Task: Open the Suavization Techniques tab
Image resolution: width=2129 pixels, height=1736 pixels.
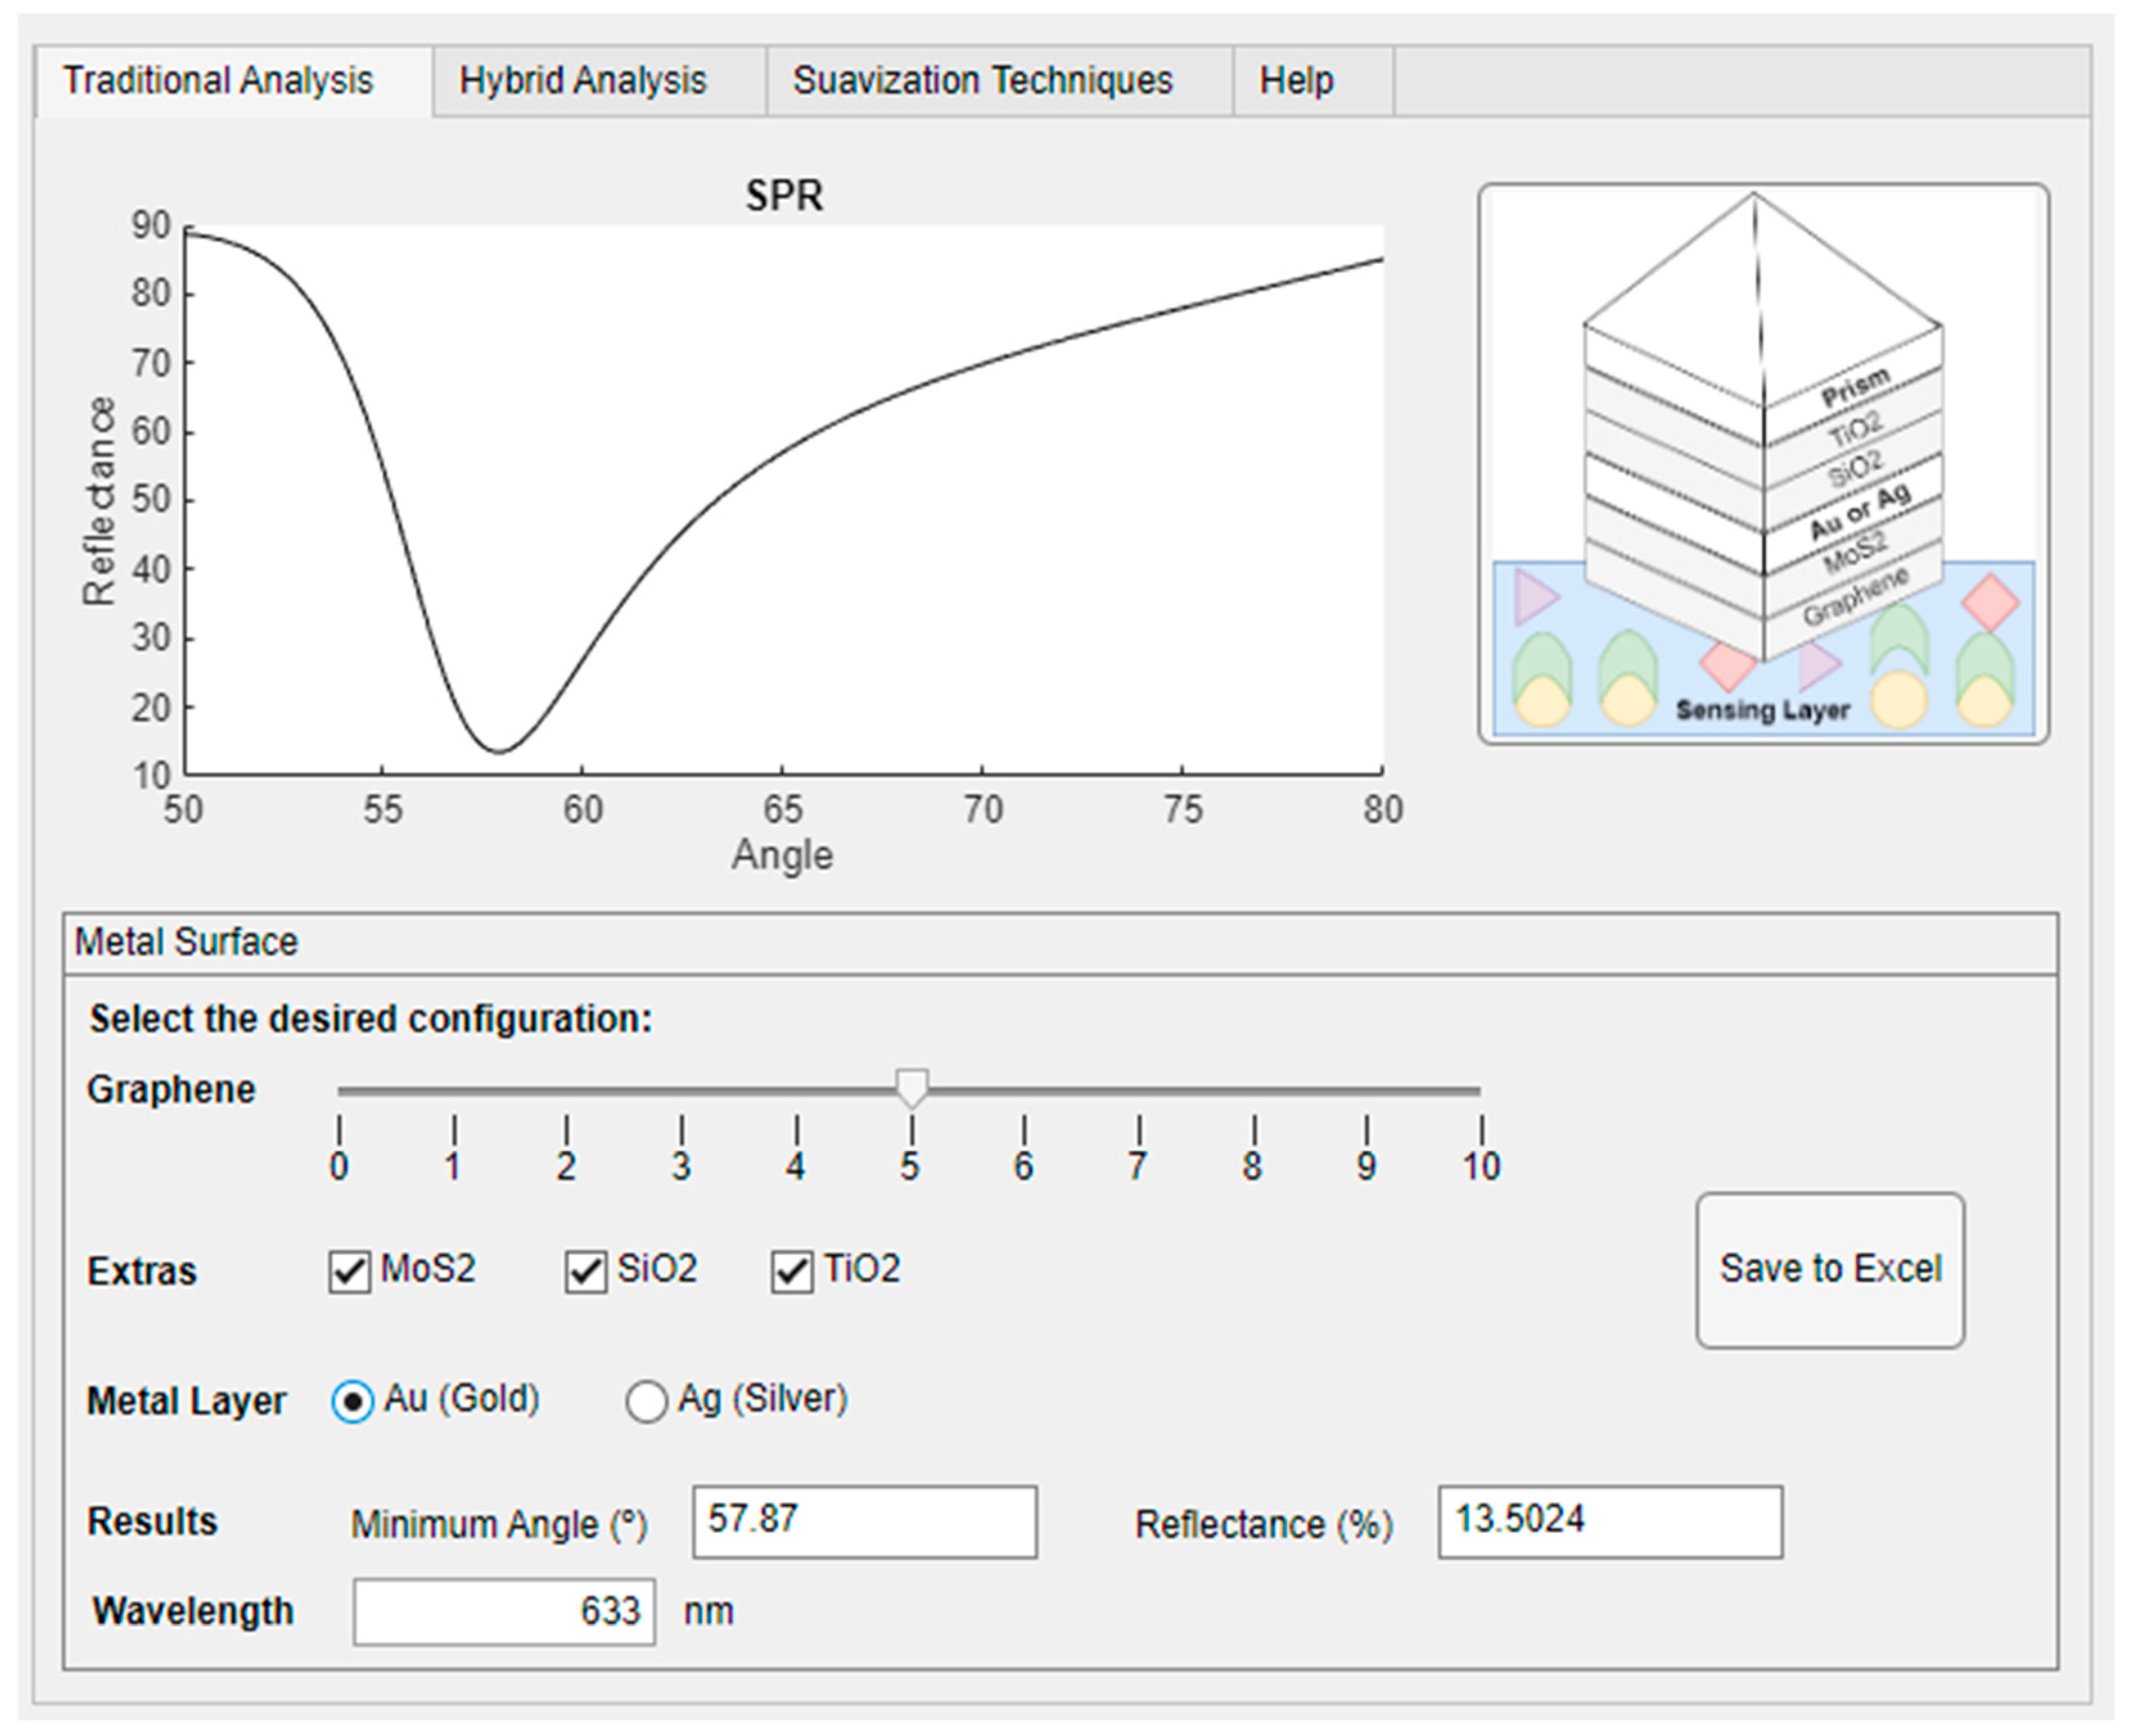Action: point(982,80)
